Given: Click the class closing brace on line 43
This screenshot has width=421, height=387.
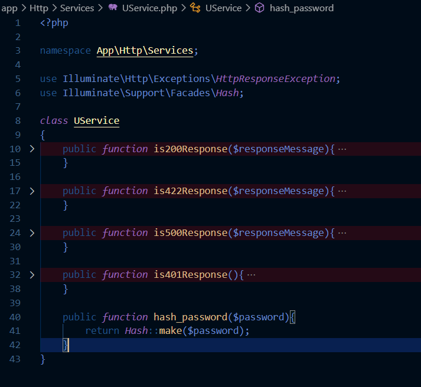Looking at the screenshot, I should (x=43, y=359).
